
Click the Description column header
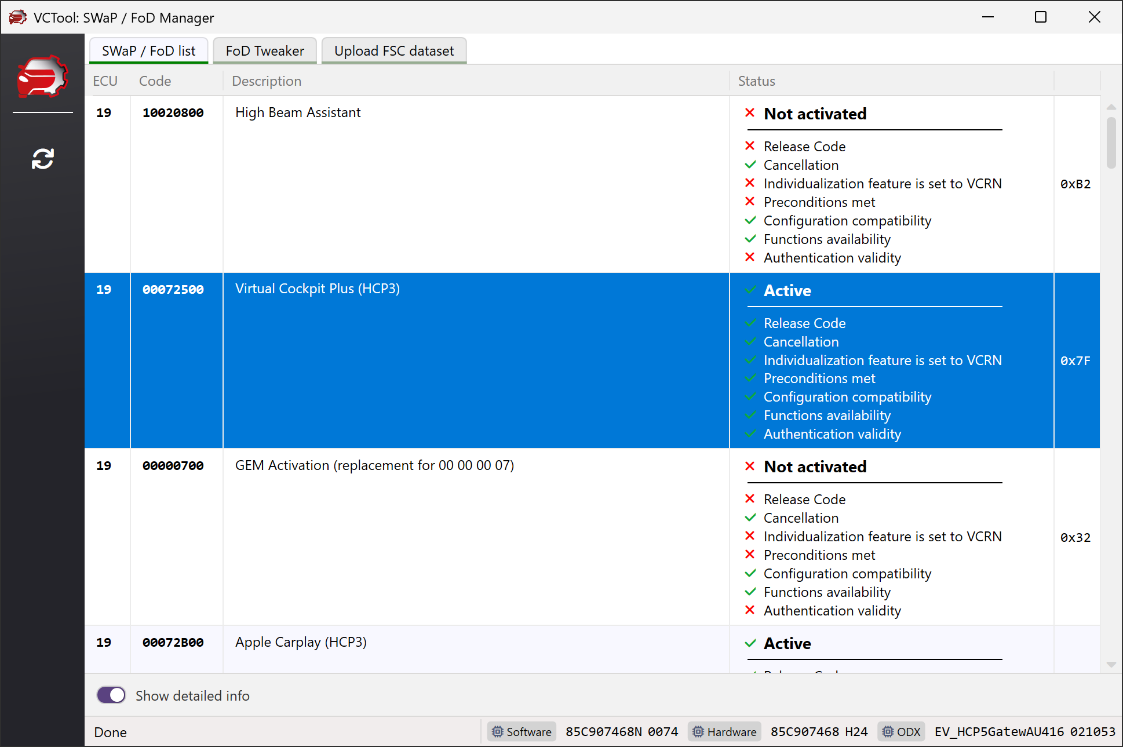267,81
